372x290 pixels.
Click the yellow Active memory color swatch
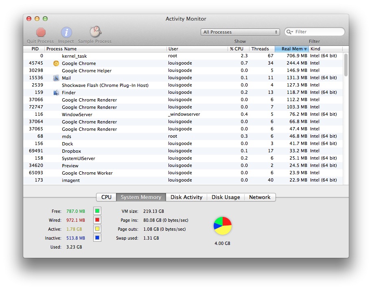97,229
